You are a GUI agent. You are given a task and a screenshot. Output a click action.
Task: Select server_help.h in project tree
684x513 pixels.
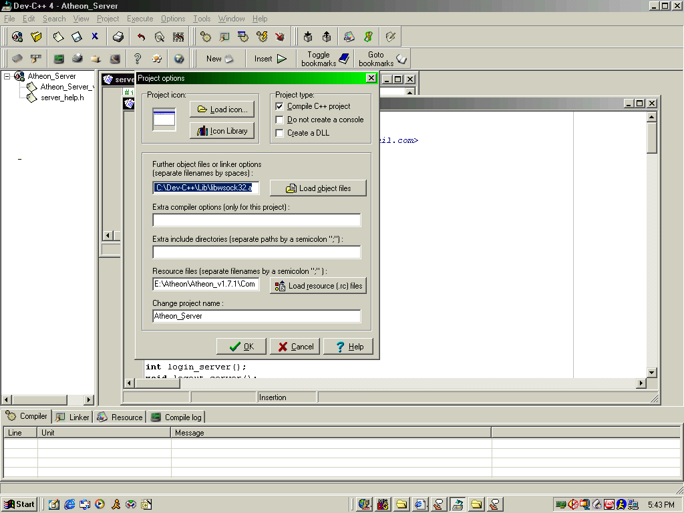click(x=62, y=98)
